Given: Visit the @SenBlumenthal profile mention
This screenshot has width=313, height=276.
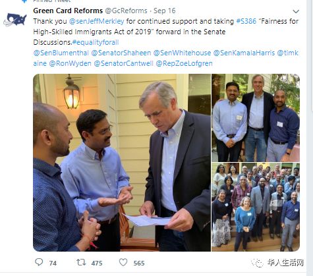Looking at the screenshot, I should (61, 53).
